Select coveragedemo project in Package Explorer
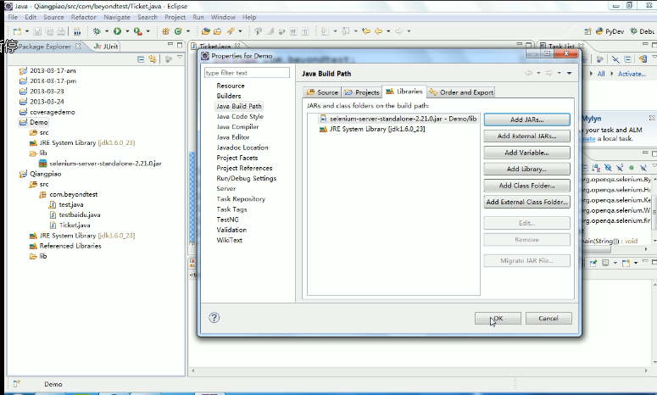This screenshot has height=395, width=657. [x=52, y=112]
